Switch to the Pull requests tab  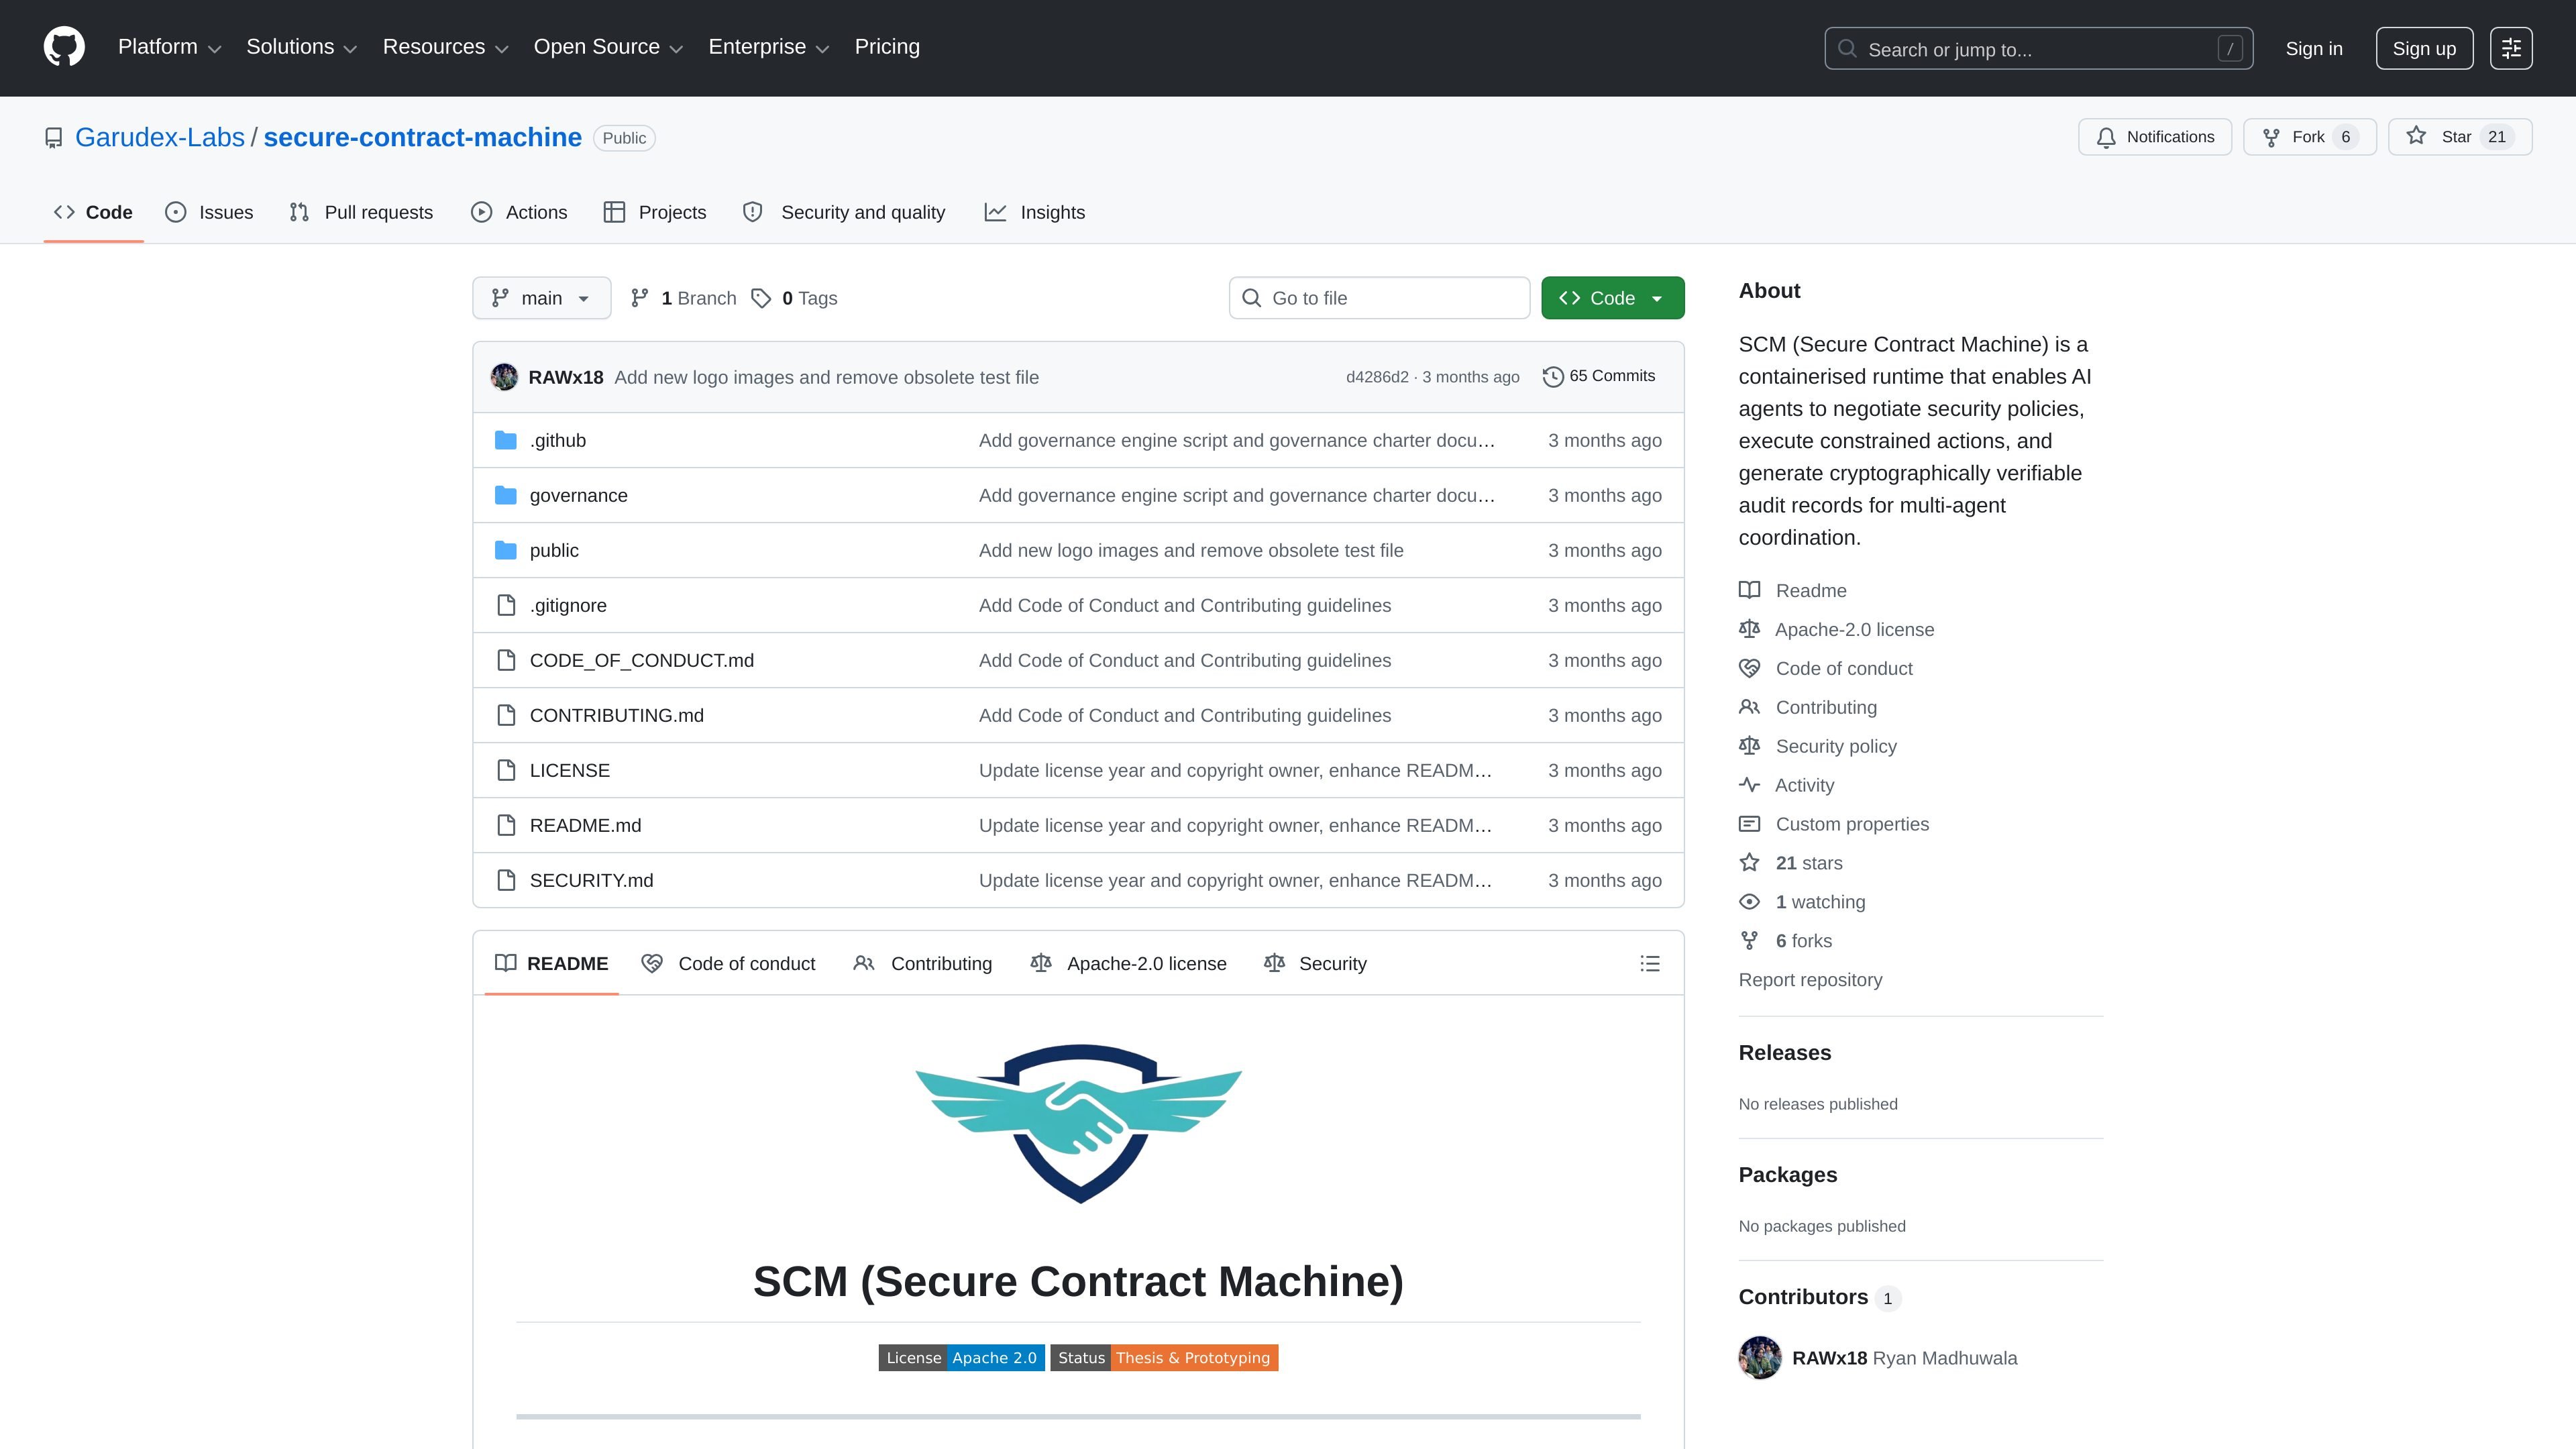(x=361, y=212)
